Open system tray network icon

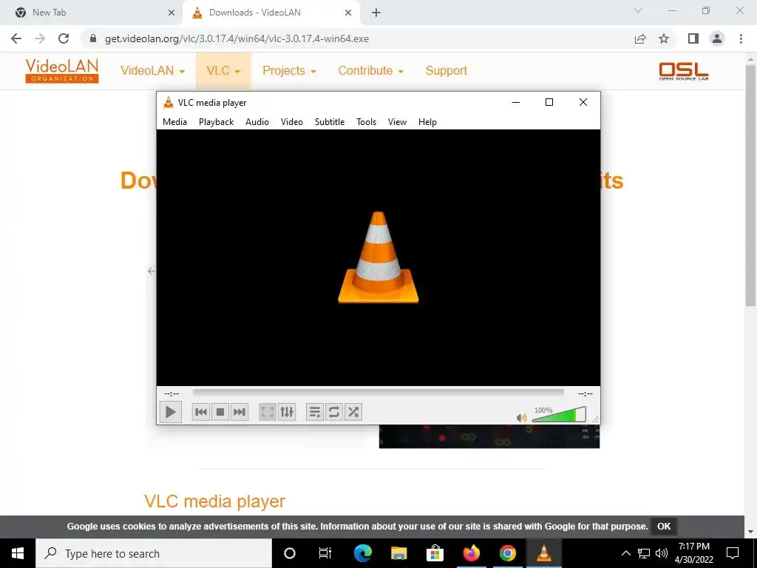(644, 553)
